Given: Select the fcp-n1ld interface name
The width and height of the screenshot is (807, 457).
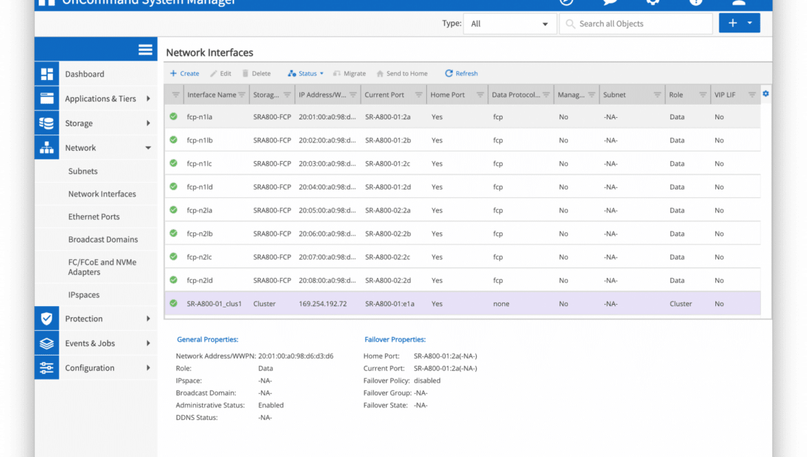Looking at the screenshot, I should 200,187.
